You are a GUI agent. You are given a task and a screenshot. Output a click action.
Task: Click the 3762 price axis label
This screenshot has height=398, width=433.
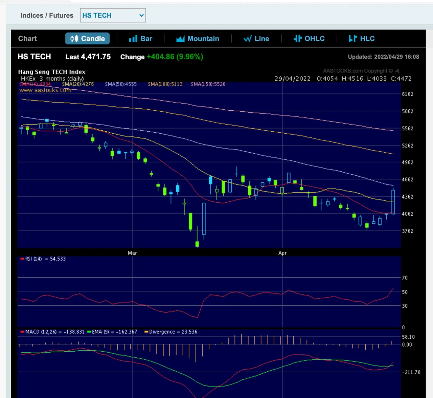(x=408, y=231)
